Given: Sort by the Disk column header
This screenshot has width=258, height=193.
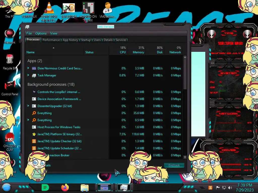Looking at the screenshot, I should (155, 50).
